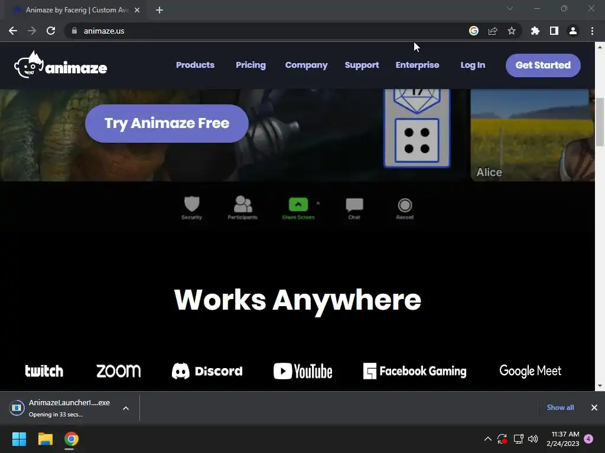Open the Windows Start menu
This screenshot has width=605, height=453.
(19, 439)
